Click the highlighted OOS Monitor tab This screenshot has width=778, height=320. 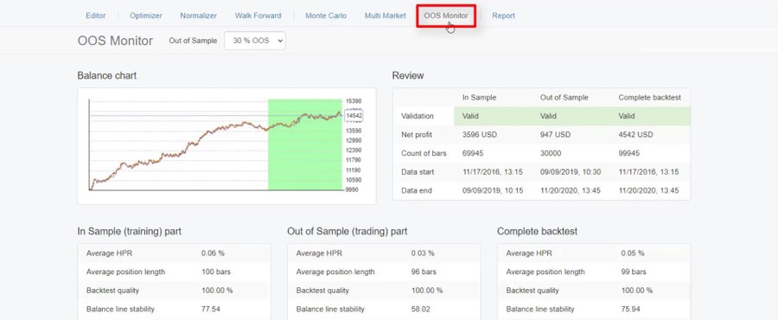[x=446, y=16]
